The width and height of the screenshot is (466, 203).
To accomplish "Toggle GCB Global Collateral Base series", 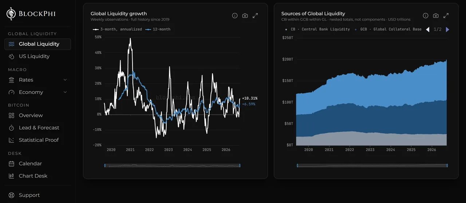I will click(x=388, y=29).
